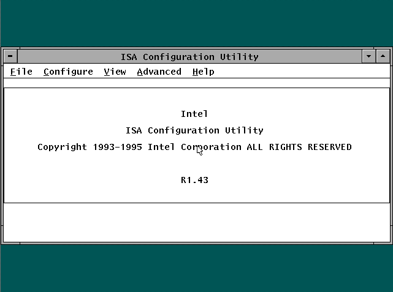The image size is (393, 292).
Task: Click the empty strip beneath the menu bar
Action: pos(196,83)
